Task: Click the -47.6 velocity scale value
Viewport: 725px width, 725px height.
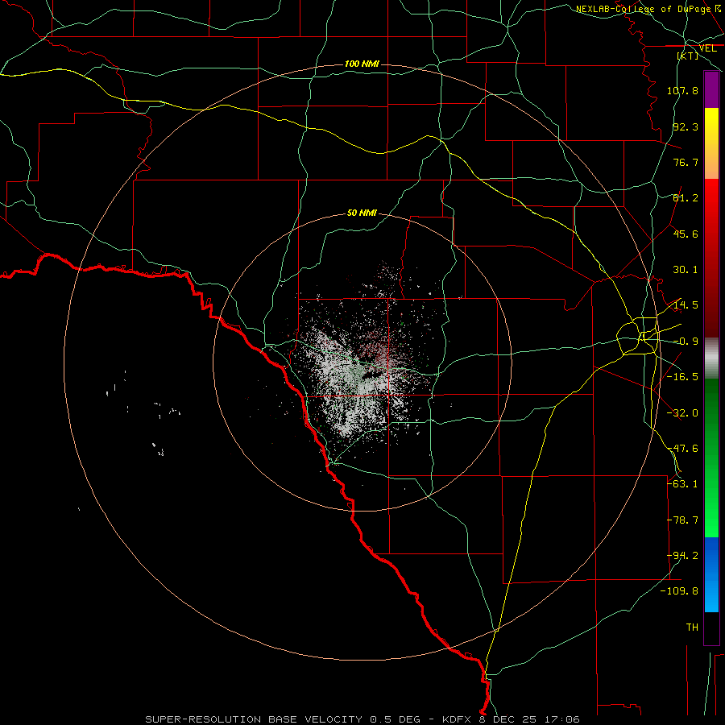Action: coord(682,449)
